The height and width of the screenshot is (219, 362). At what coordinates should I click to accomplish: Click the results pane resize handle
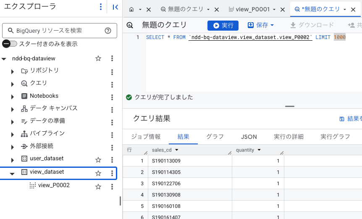(289, 106)
